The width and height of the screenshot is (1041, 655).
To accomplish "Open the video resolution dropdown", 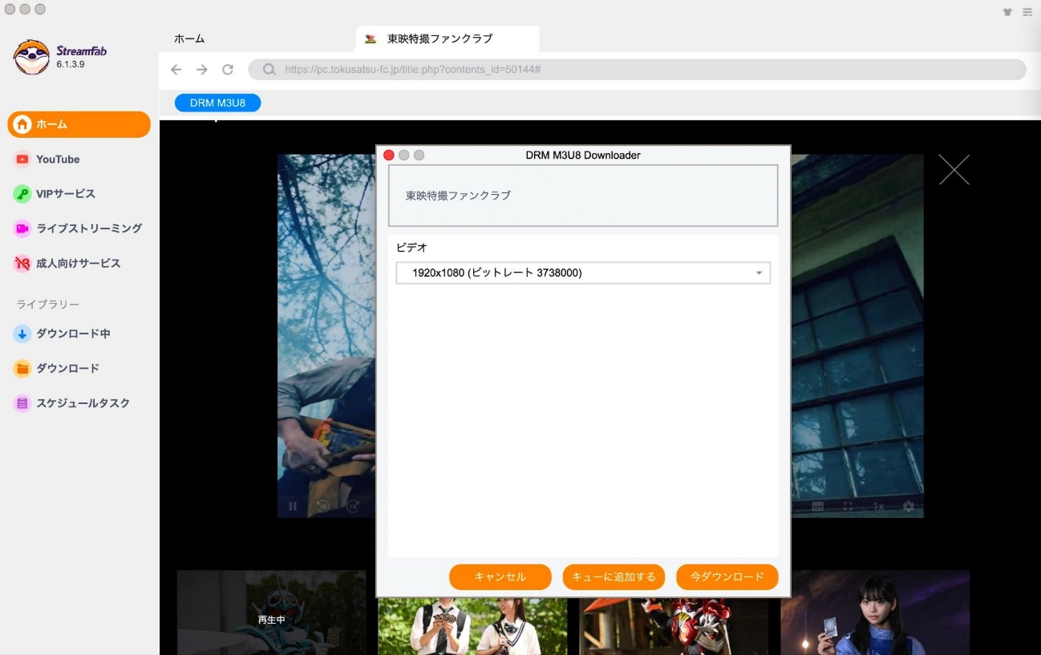I will [583, 273].
